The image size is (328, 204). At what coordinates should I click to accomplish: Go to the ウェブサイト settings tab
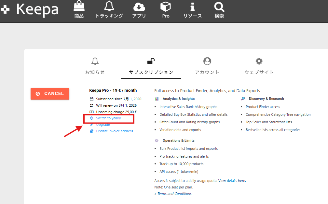click(x=259, y=66)
